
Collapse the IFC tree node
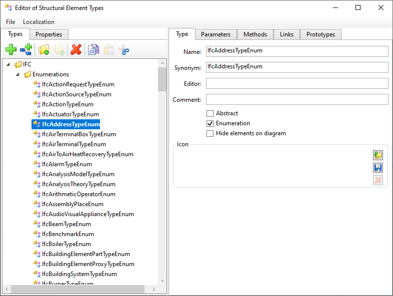point(8,64)
